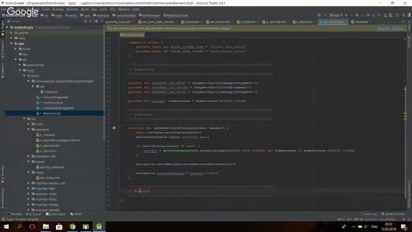Open the Tools menu

103,9
